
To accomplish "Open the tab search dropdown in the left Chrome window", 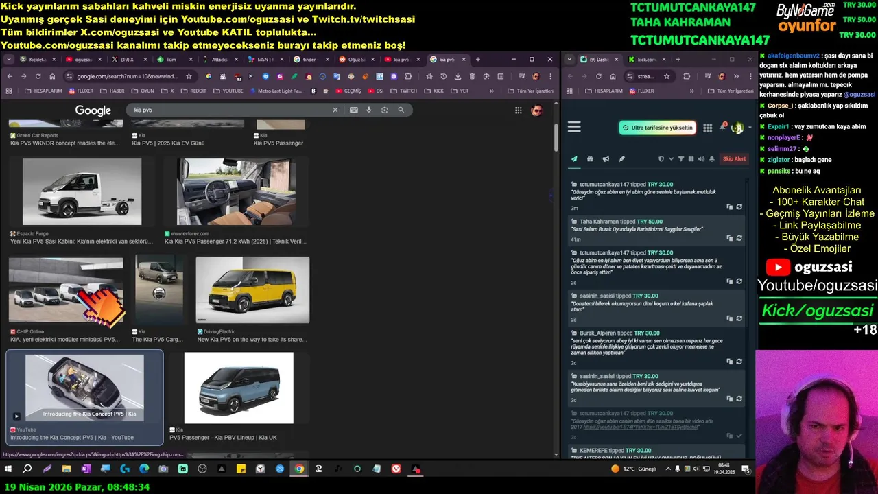I will tap(9, 60).
